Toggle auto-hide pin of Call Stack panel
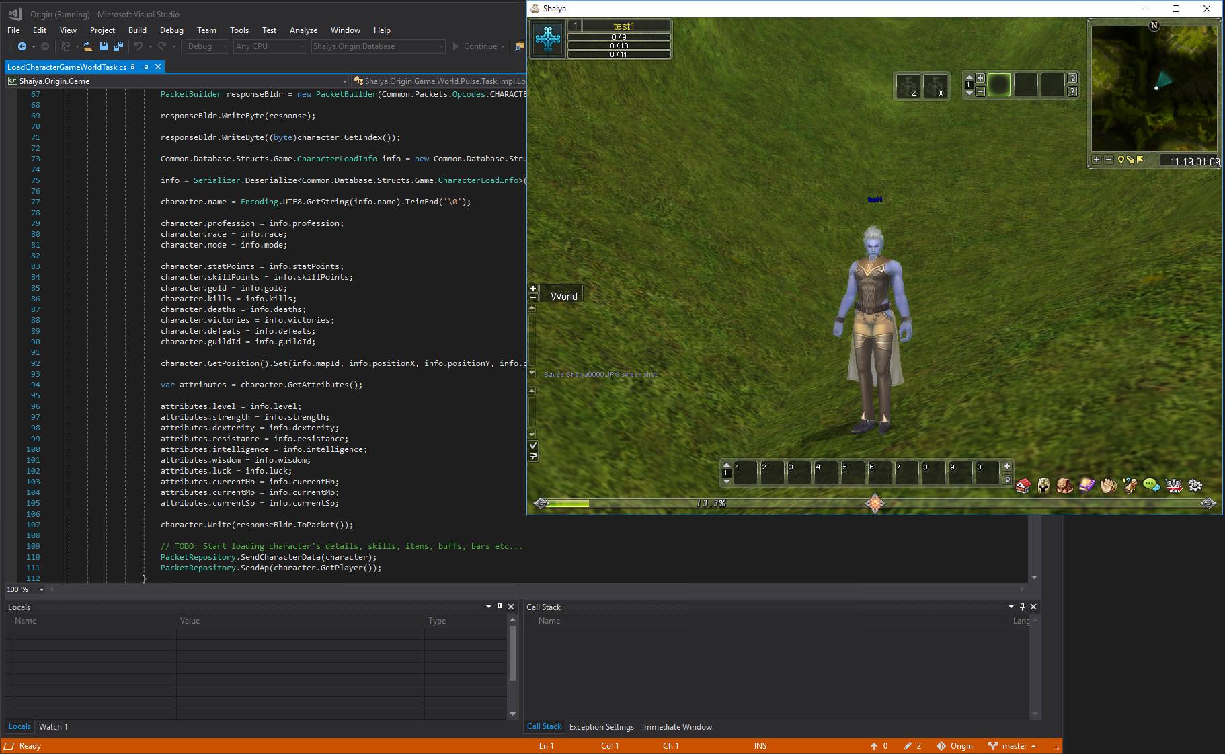The height and width of the screenshot is (754, 1225). pyautogui.click(x=1022, y=607)
